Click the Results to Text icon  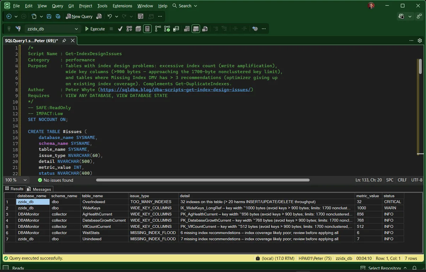pos(187,29)
